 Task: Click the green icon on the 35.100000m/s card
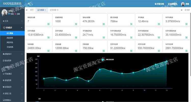pos(186,37)
